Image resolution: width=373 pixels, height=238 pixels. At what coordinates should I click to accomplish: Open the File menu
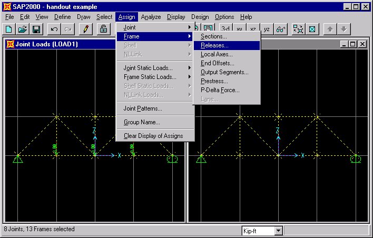click(9, 17)
